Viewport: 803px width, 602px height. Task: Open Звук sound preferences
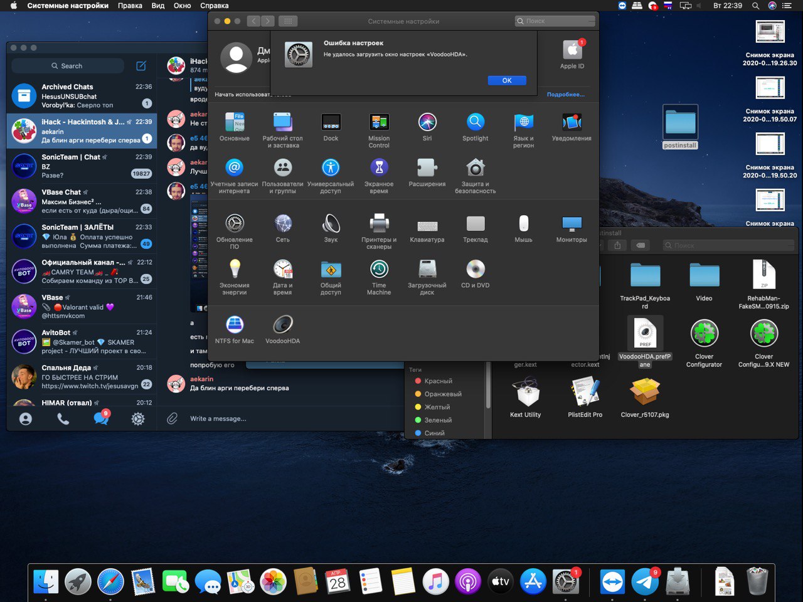click(331, 228)
